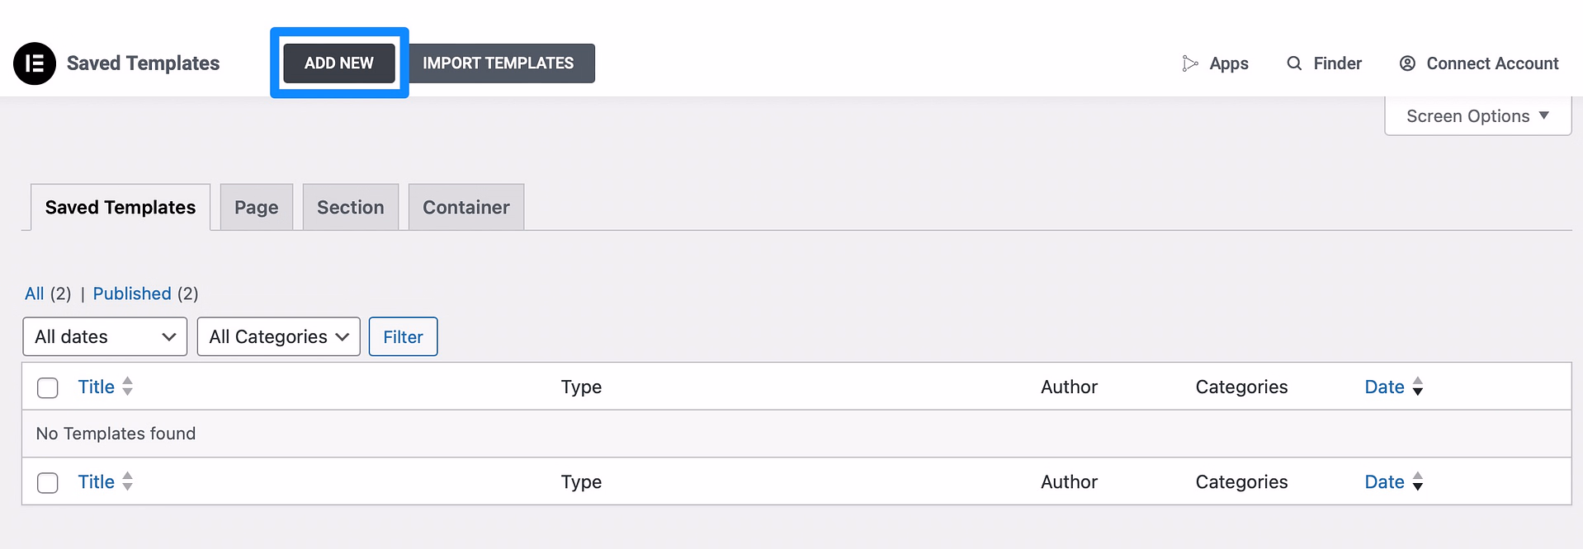The image size is (1583, 549).
Task: Open the Published templates link
Action: click(x=131, y=293)
